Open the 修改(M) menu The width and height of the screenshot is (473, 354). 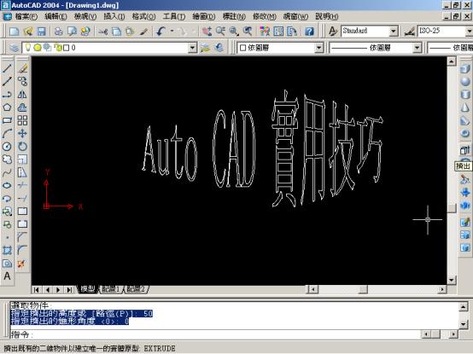tap(265, 16)
